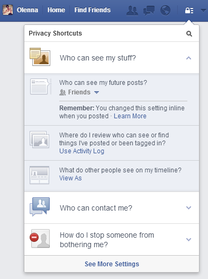Go to Home in the top bar
208x279 pixels.
(x=56, y=10)
